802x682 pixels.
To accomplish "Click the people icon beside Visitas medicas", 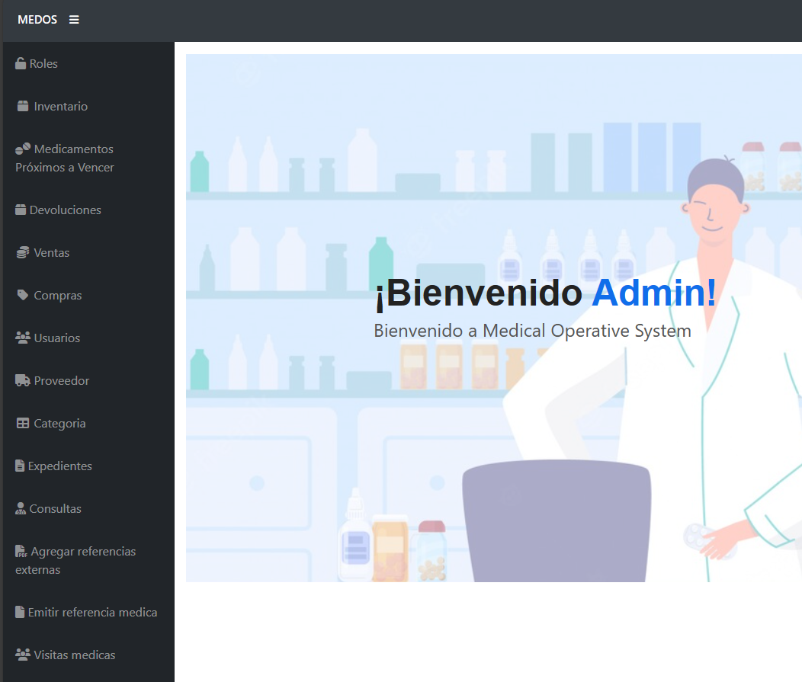I will (23, 655).
